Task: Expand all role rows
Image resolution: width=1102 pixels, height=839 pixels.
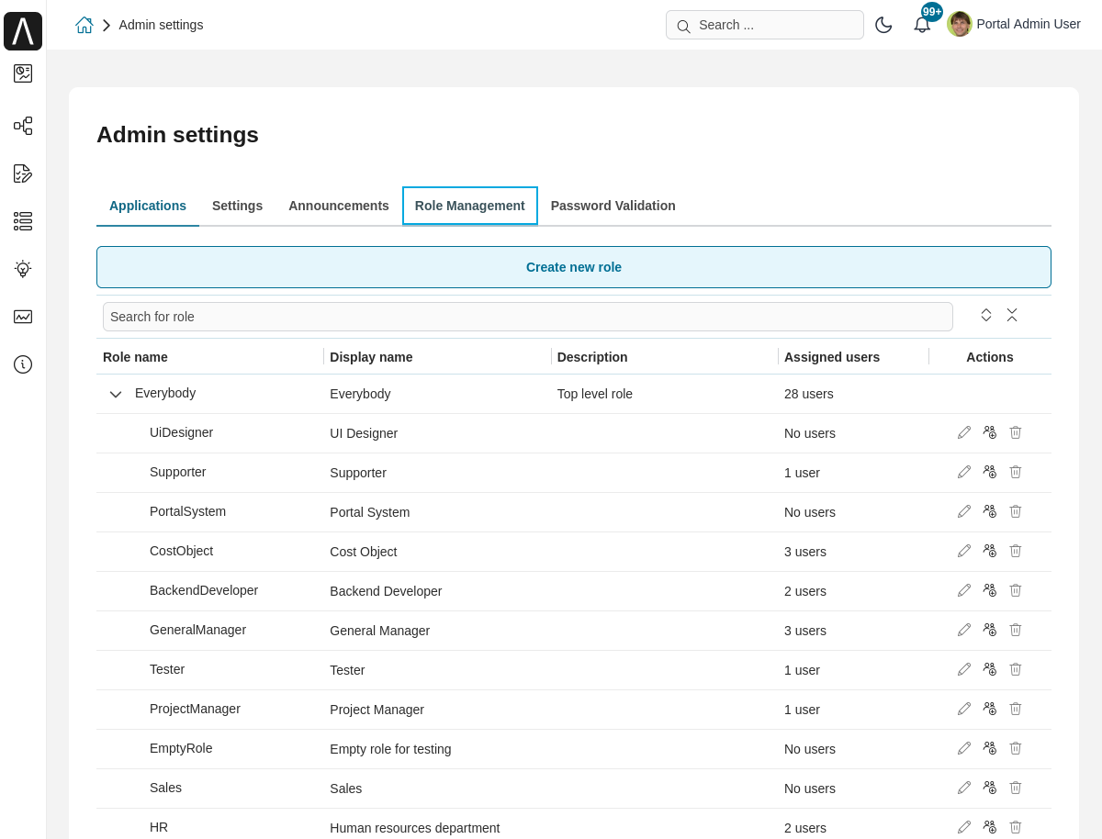Action: click(985, 315)
